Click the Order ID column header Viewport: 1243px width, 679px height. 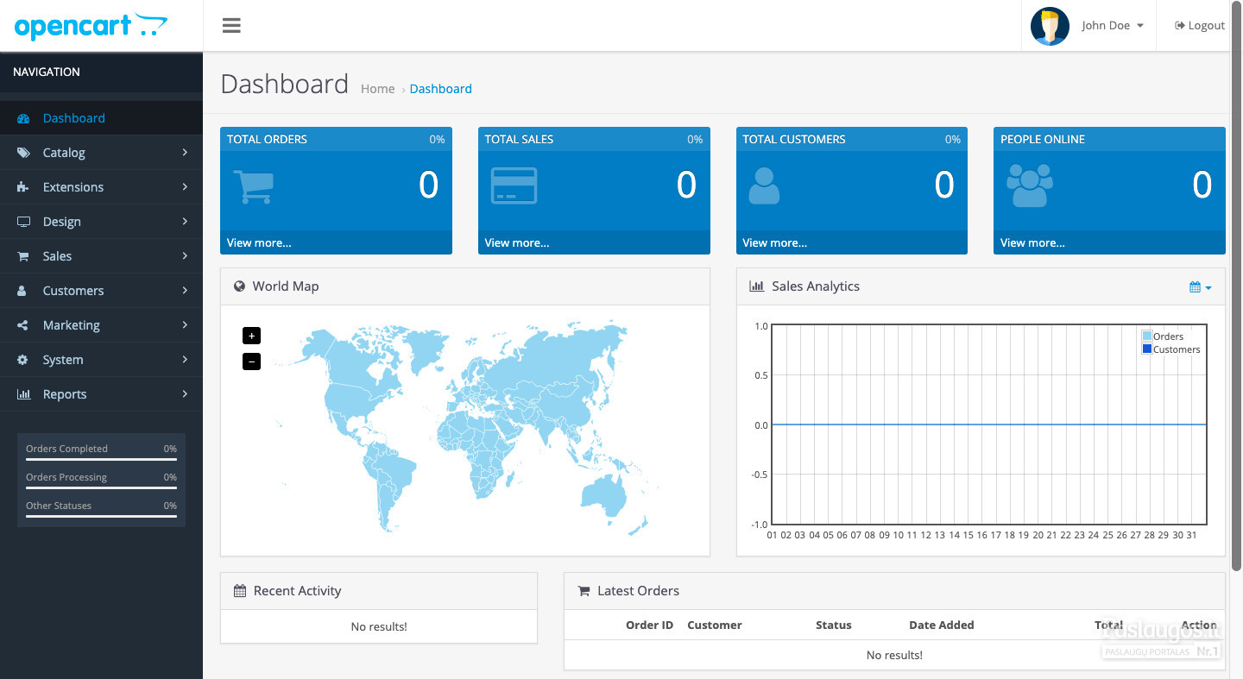pos(649,625)
